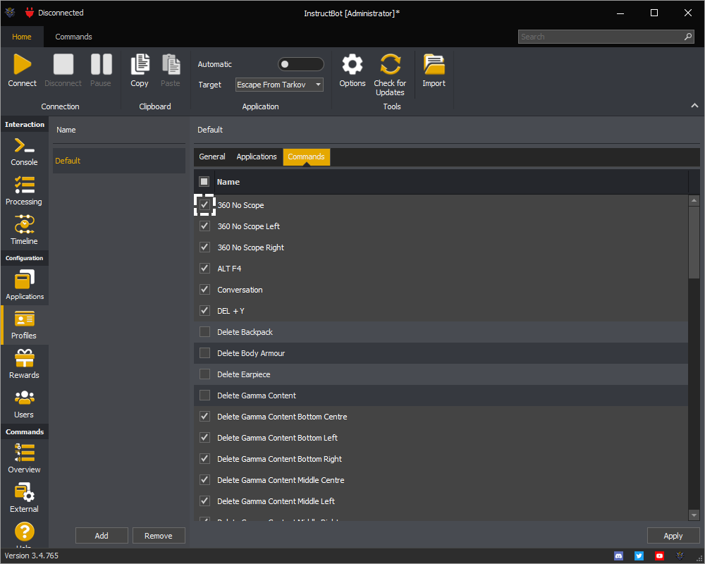Image resolution: width=705 pixels, height=564 pixels.
Task: Click the Import folder icon
Action: pos(434,64)
